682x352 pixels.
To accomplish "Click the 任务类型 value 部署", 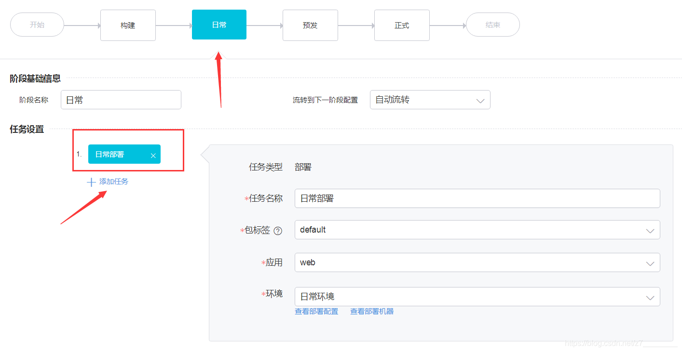I will (x=303, y=167).
